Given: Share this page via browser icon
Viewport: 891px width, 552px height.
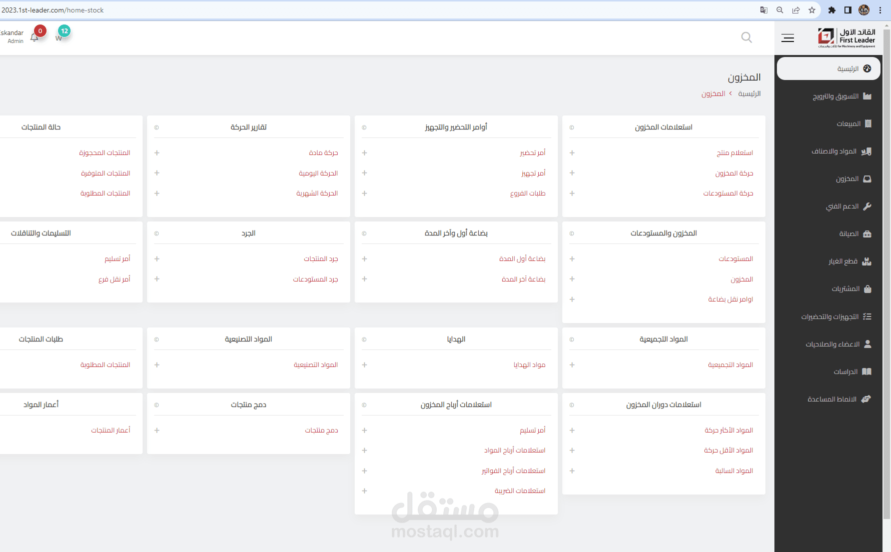Looking at the screenshot, I should 796,10.
